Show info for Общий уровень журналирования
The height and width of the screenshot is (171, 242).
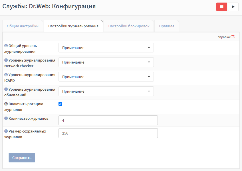[x=6, y=46]
